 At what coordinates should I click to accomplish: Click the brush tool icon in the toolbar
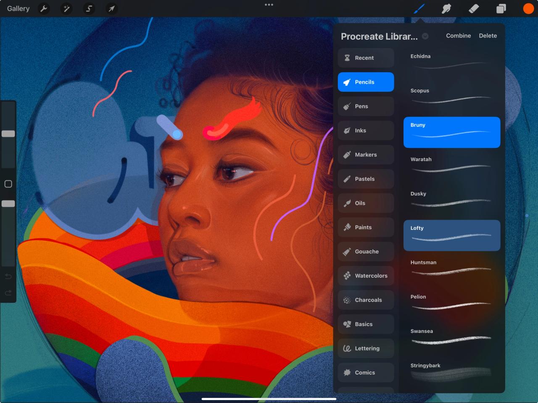point(419,8)
